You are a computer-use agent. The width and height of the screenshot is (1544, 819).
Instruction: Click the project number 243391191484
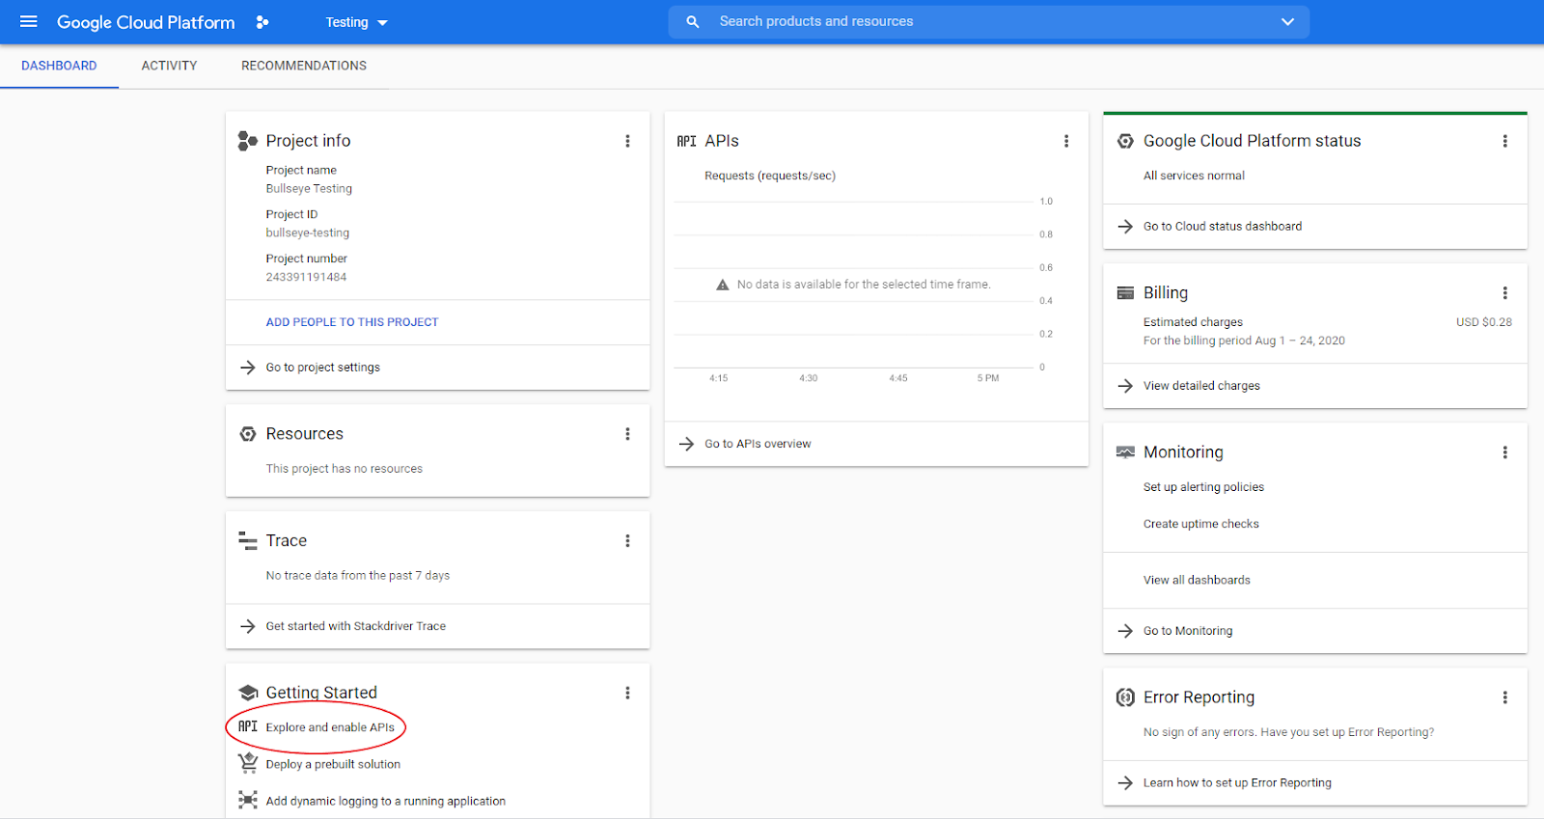coord(306,277)
